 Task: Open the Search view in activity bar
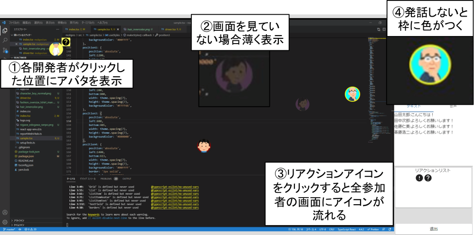(x=5, y=40)
